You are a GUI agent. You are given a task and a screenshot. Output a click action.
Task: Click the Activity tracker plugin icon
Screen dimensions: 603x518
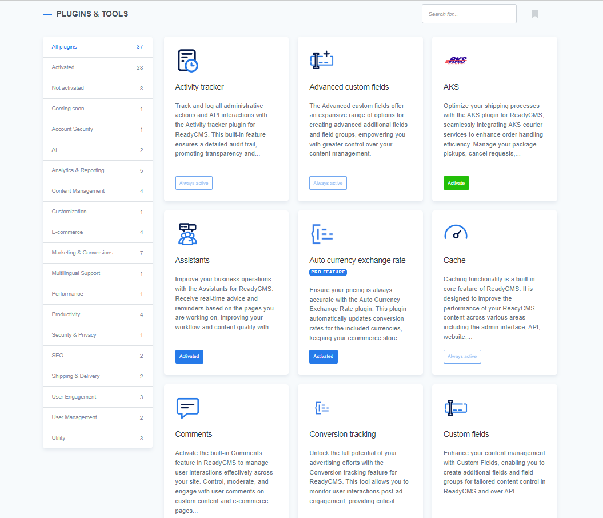(187, 61)
